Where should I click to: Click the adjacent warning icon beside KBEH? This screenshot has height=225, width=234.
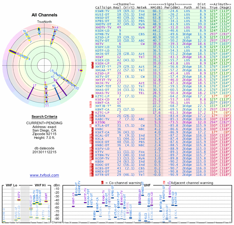coord(90,162)
